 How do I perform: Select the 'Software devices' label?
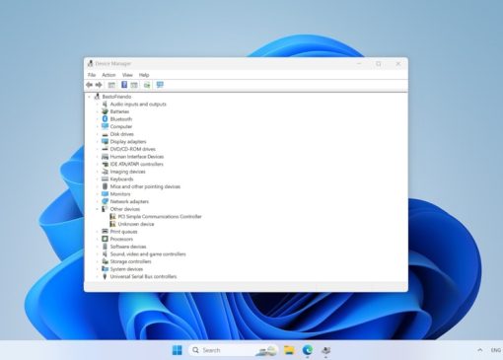pyautogui.click(x=128, y=247)
